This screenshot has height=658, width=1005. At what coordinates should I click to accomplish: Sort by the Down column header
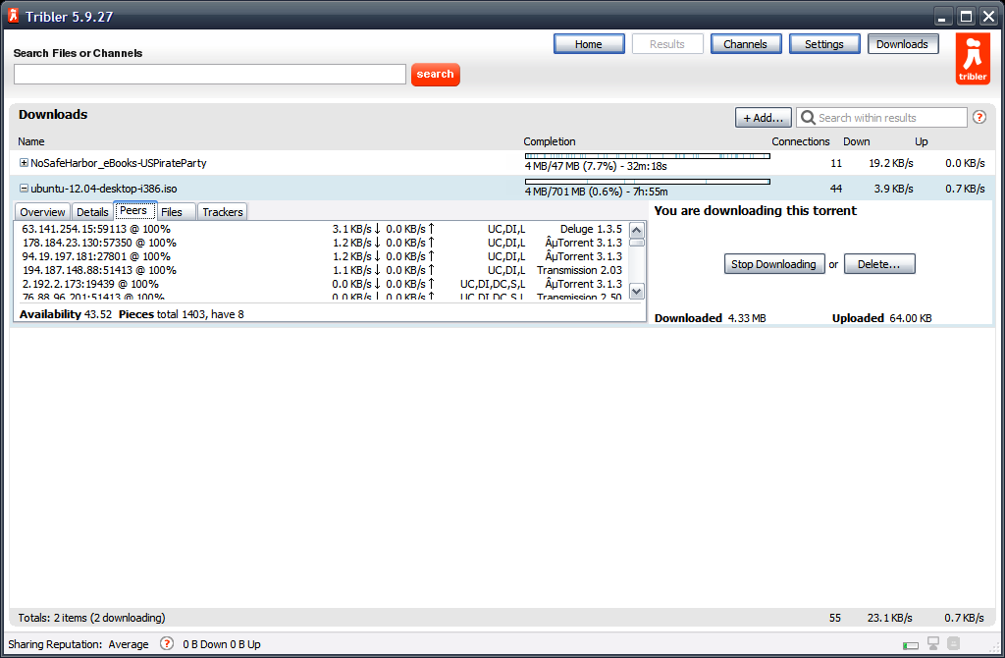pos(856,141)
